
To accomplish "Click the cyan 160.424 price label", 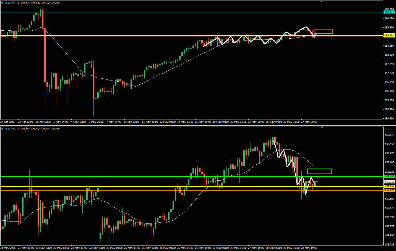I will pos(389,12).
